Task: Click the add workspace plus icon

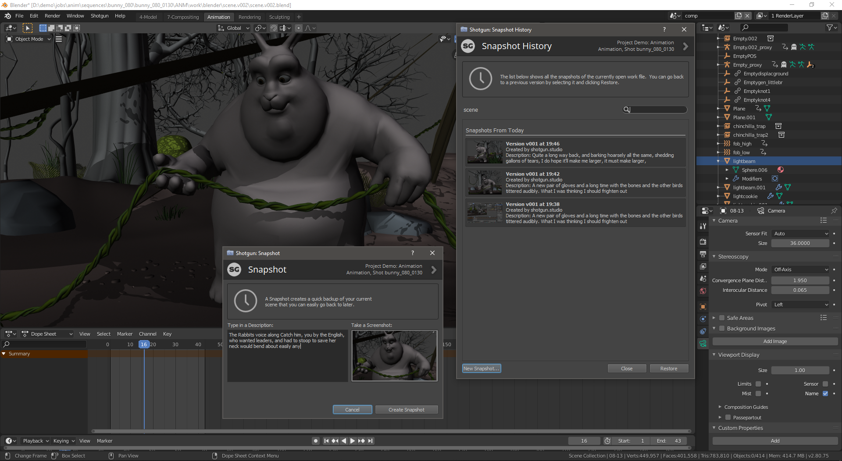Action: coord(299,17)
